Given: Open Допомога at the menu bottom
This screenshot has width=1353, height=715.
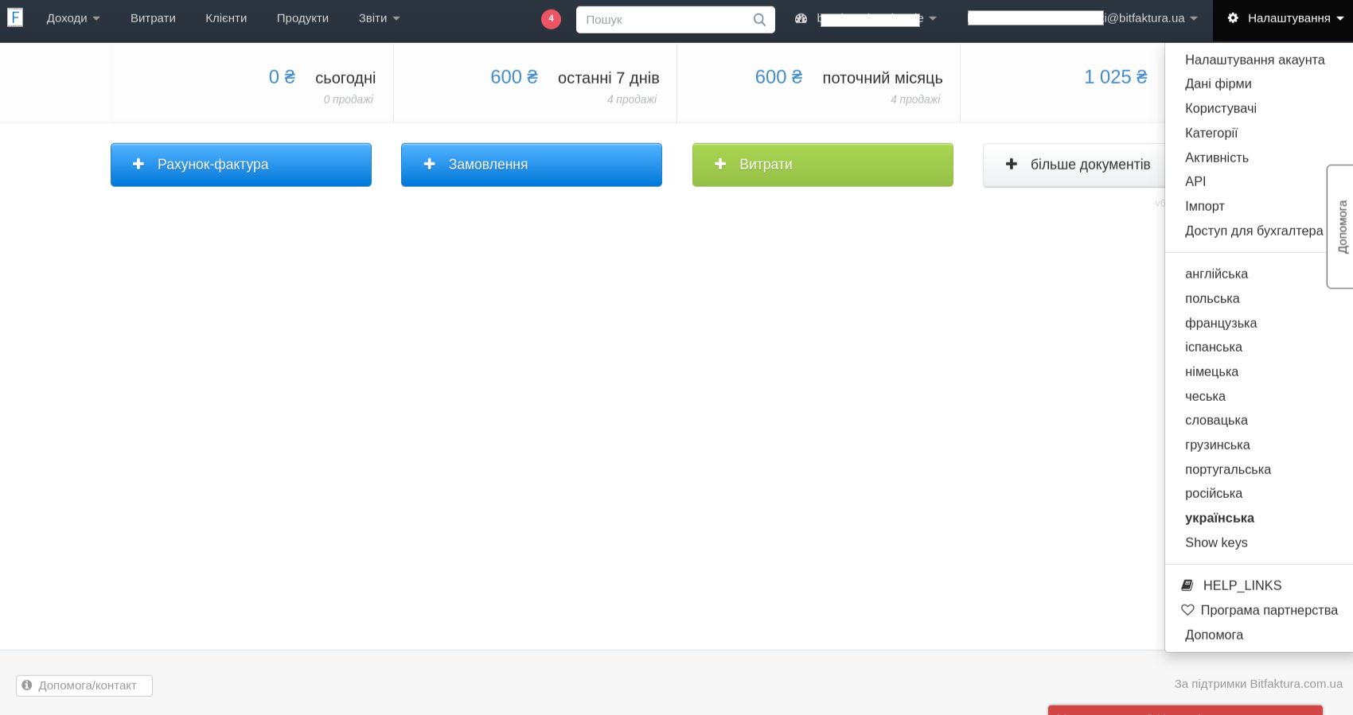Looking at the screenshot, I should coord(1214,635).
